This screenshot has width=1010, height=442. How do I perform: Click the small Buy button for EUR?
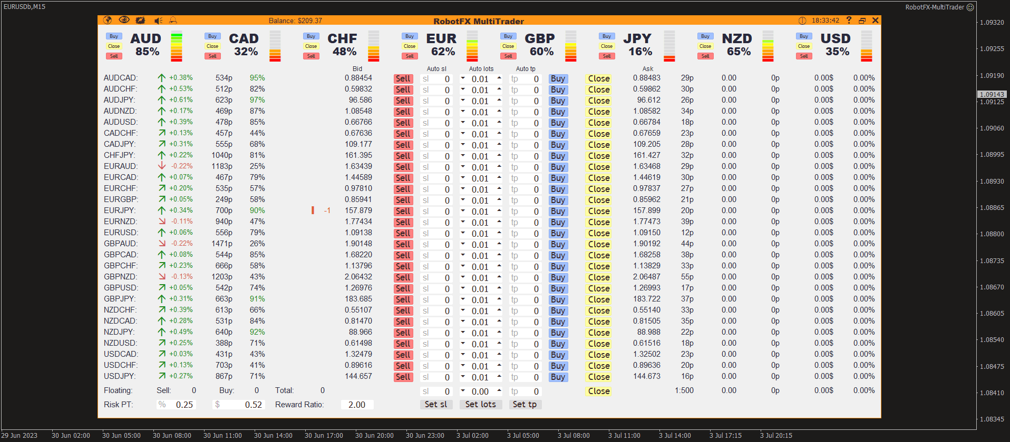point(410,36)
